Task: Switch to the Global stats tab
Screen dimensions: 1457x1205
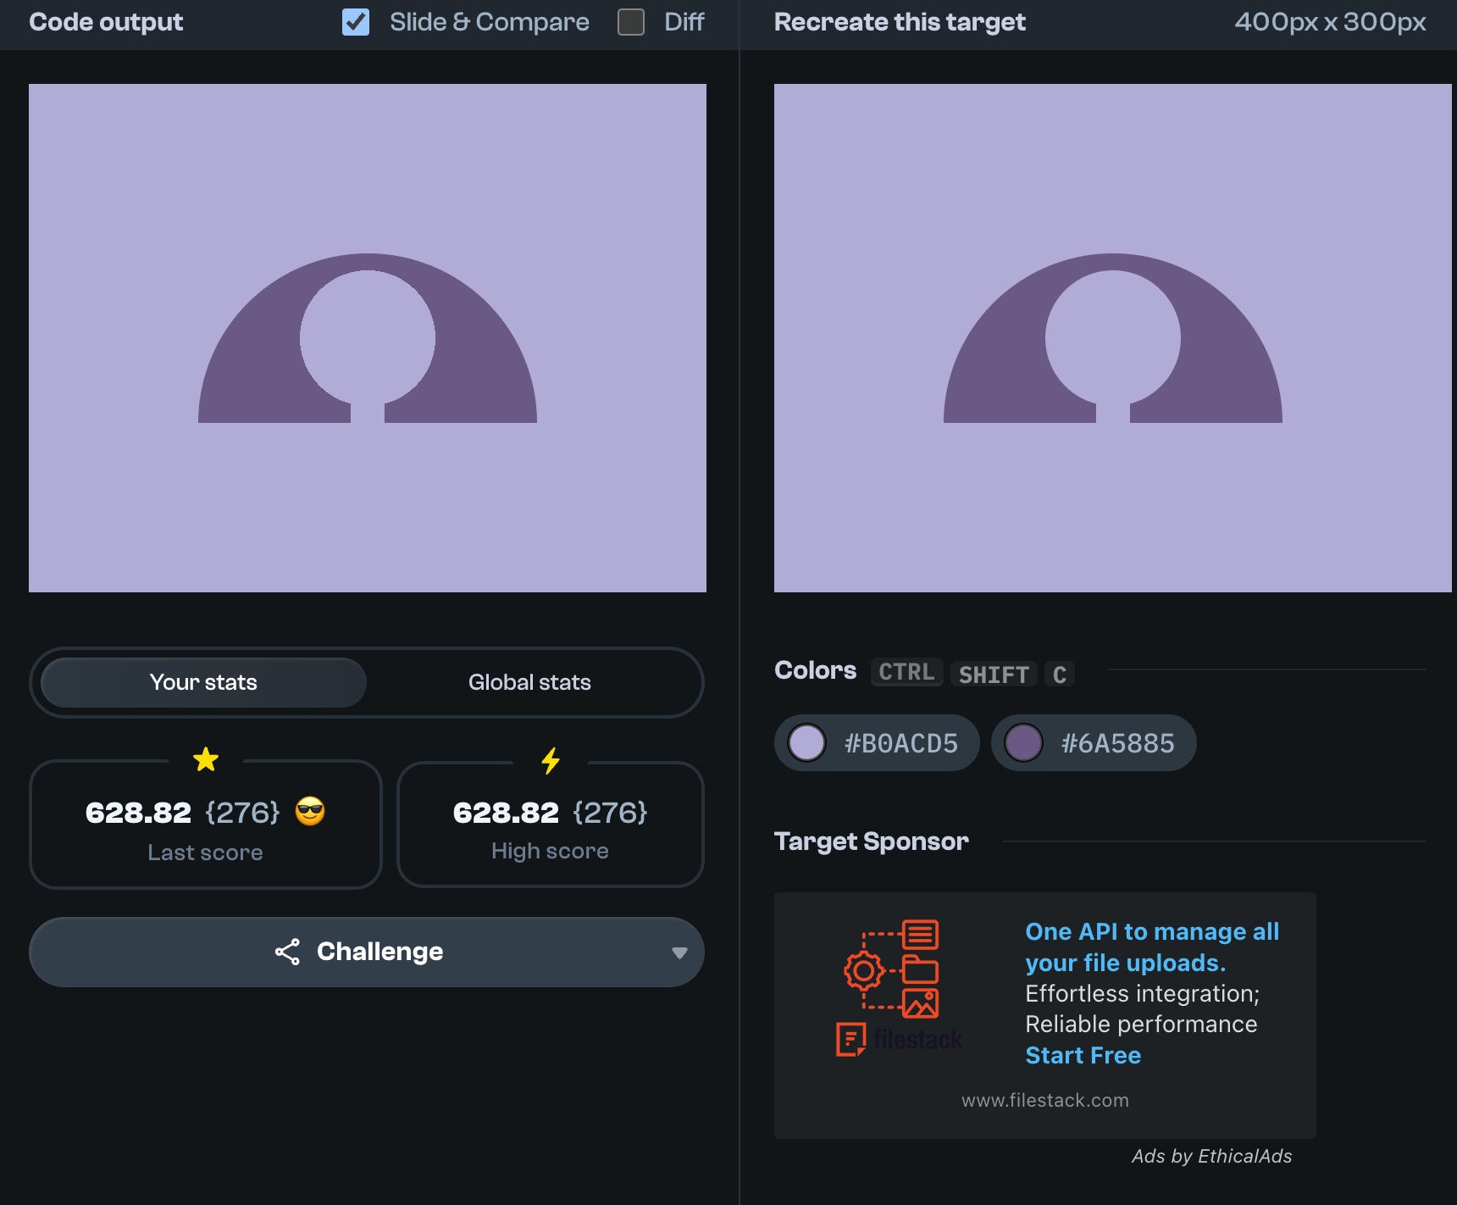Action: click(x=529, y=682)
